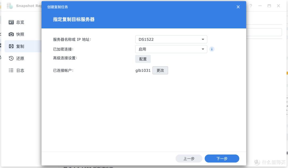Open the 复制 replication icon in sidebar
The width and height of the screenshot is (288, 168).
point(11,46)
